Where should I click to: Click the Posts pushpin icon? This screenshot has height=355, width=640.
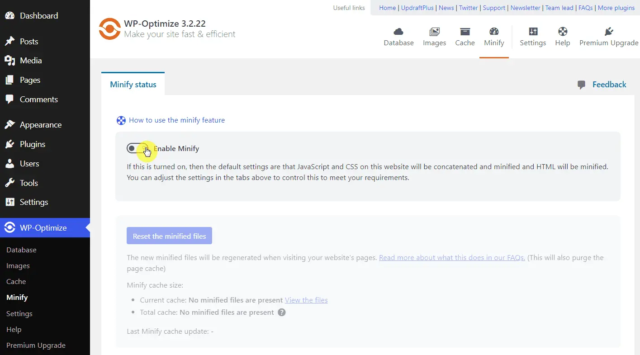(9, 41)
